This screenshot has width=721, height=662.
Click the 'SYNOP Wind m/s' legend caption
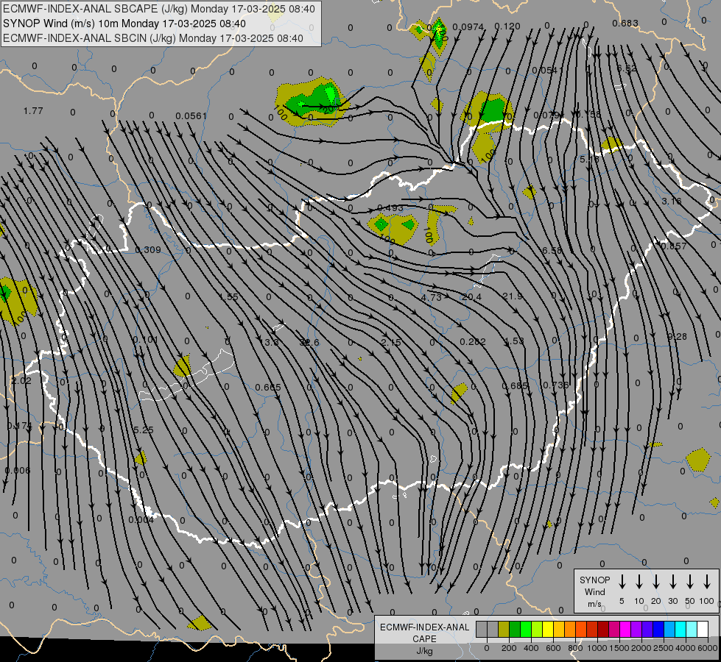594,591
